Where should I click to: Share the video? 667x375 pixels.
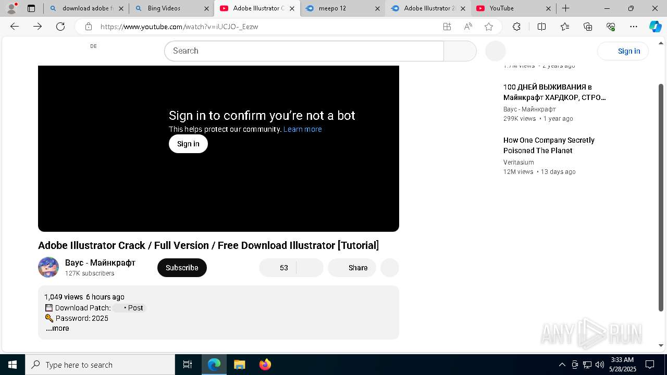click(352, 268)
